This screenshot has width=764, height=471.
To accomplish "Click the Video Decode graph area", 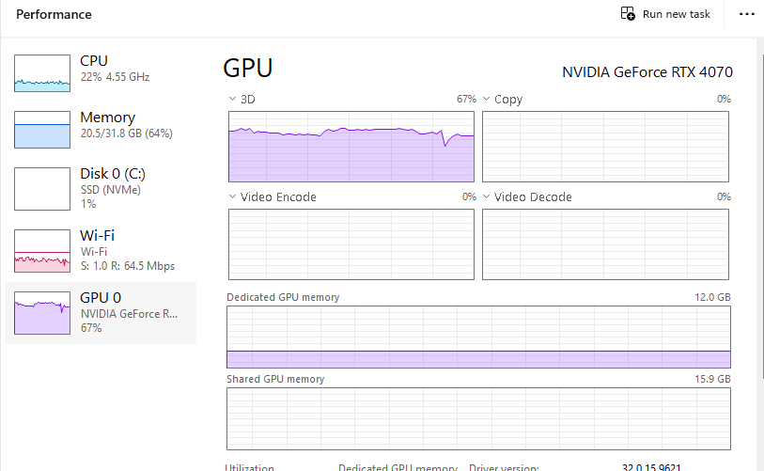I will point(606,243).
